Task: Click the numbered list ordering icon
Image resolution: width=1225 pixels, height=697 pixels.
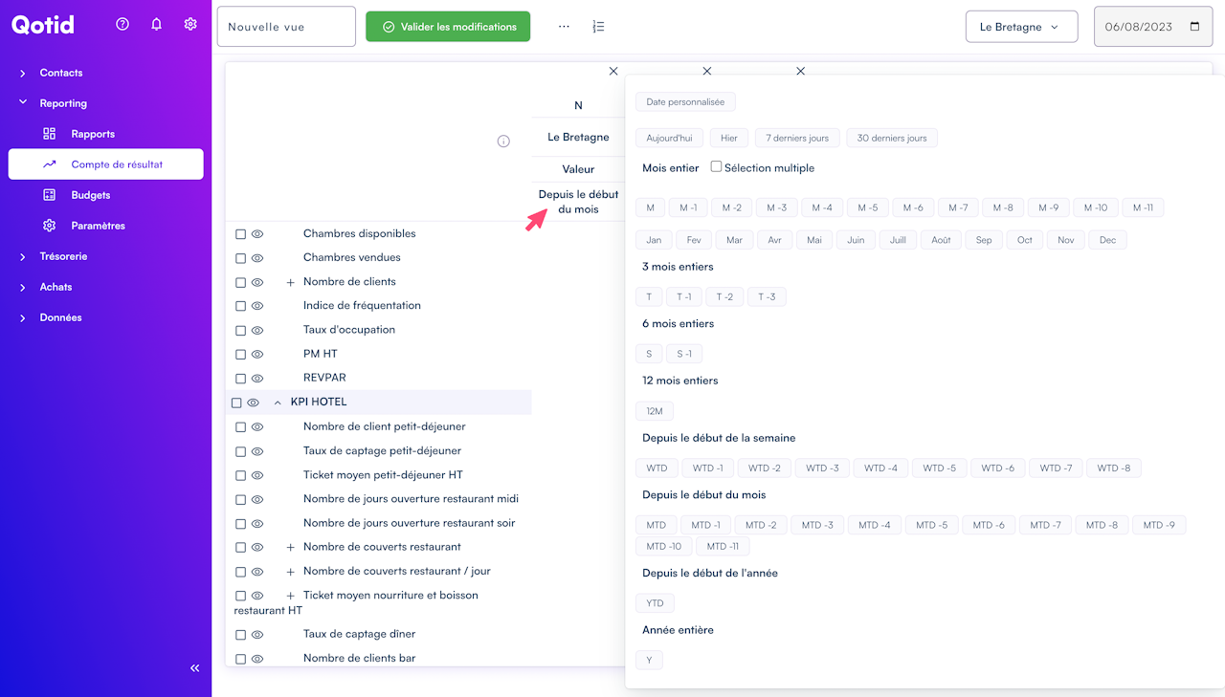Action: pyautogui.click(x=598, y=27)
